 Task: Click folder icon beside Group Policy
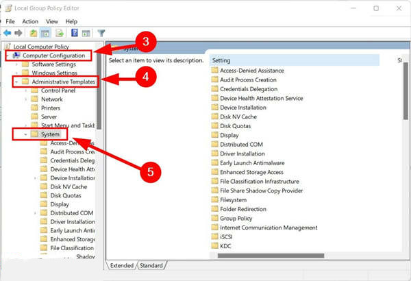(x=214, y=218)
